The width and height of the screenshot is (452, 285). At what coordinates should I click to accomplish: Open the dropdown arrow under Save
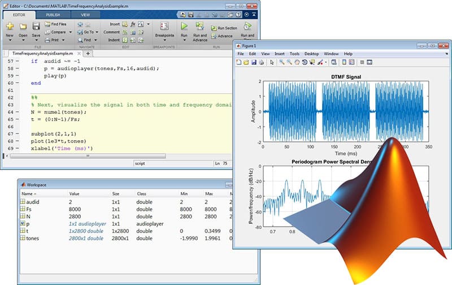pos(36,40)
